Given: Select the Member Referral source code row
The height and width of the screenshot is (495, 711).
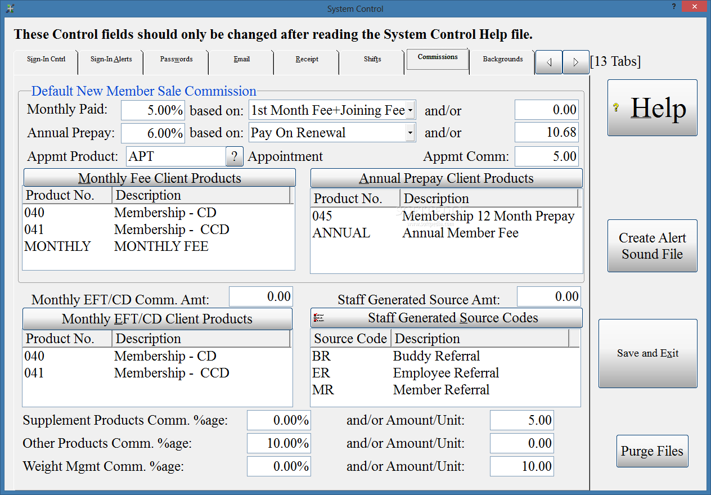Looking at the screenshot, I should tap(445, 390).
